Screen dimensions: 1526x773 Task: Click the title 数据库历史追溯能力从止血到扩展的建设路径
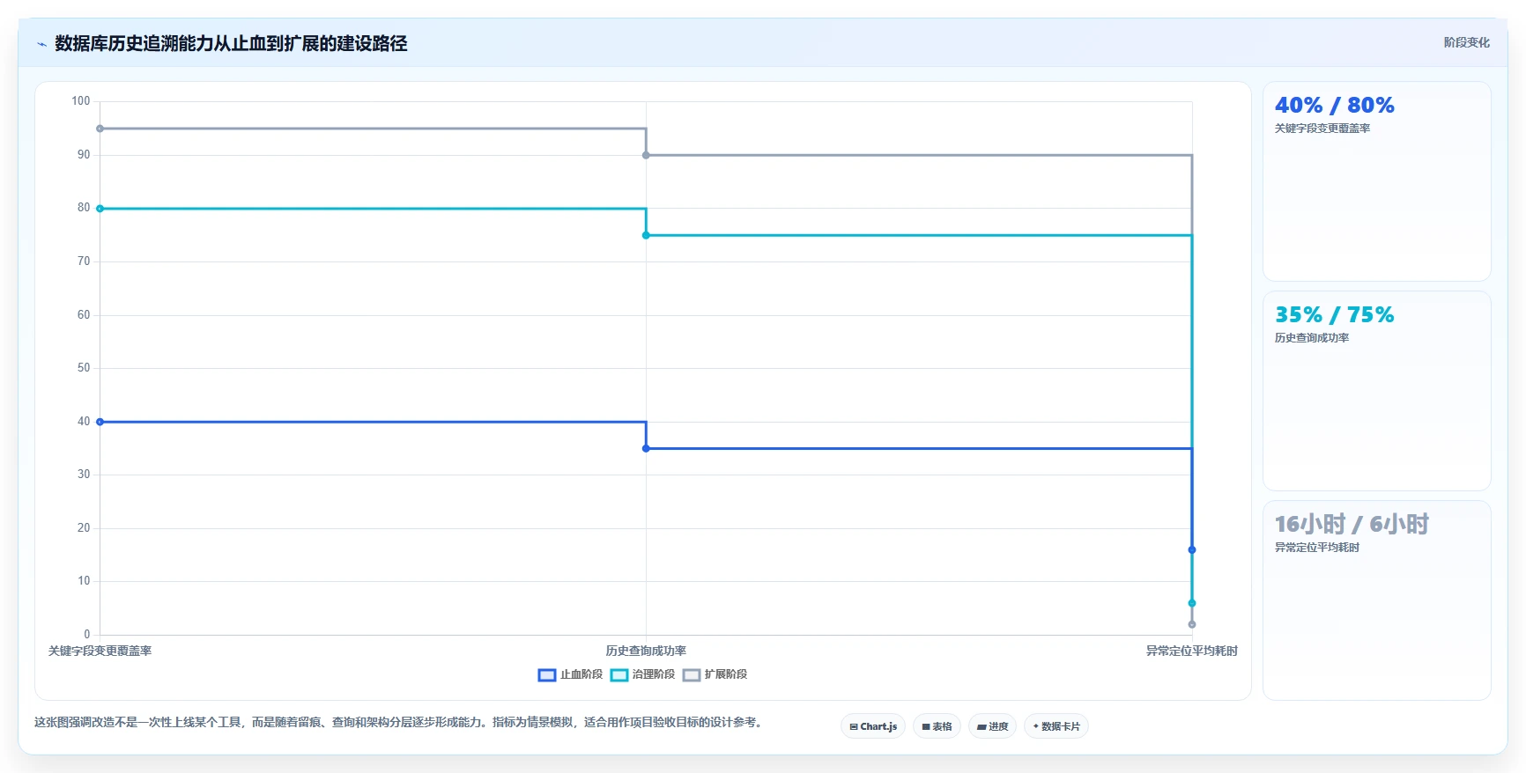(231, 43)
